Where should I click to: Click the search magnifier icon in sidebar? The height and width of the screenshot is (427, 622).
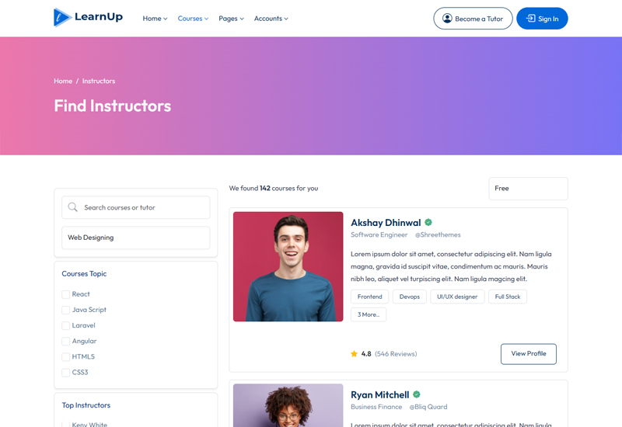tap(73, 207)
